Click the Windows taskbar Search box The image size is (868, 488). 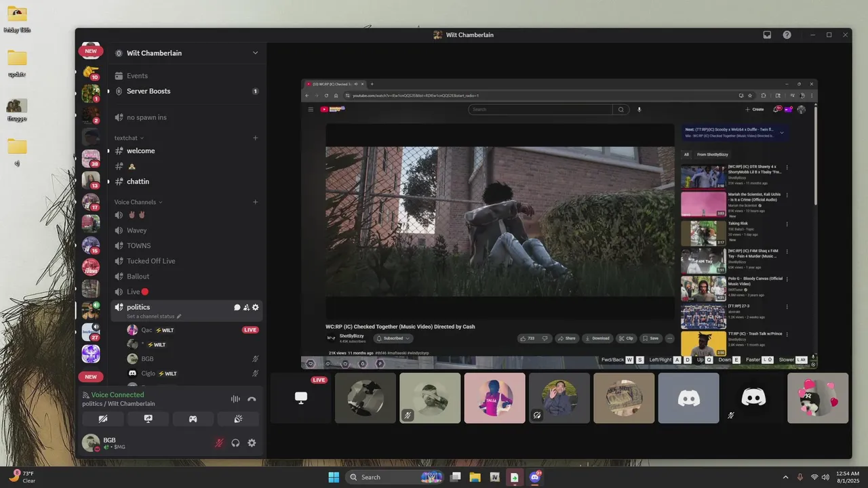pyautogui.click(x=394, y=477)
